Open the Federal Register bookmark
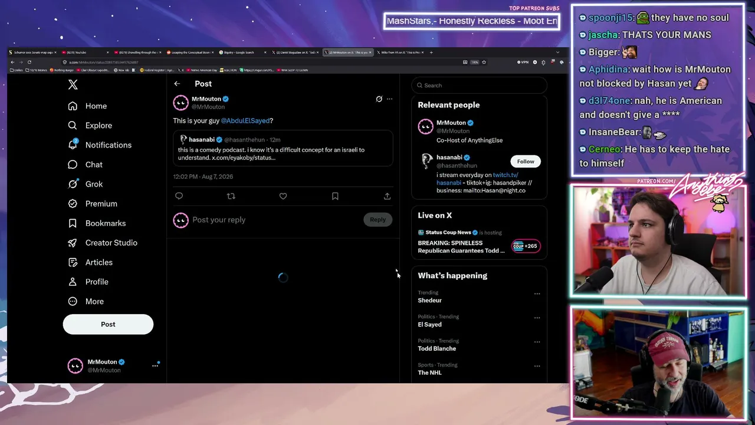 156,70
